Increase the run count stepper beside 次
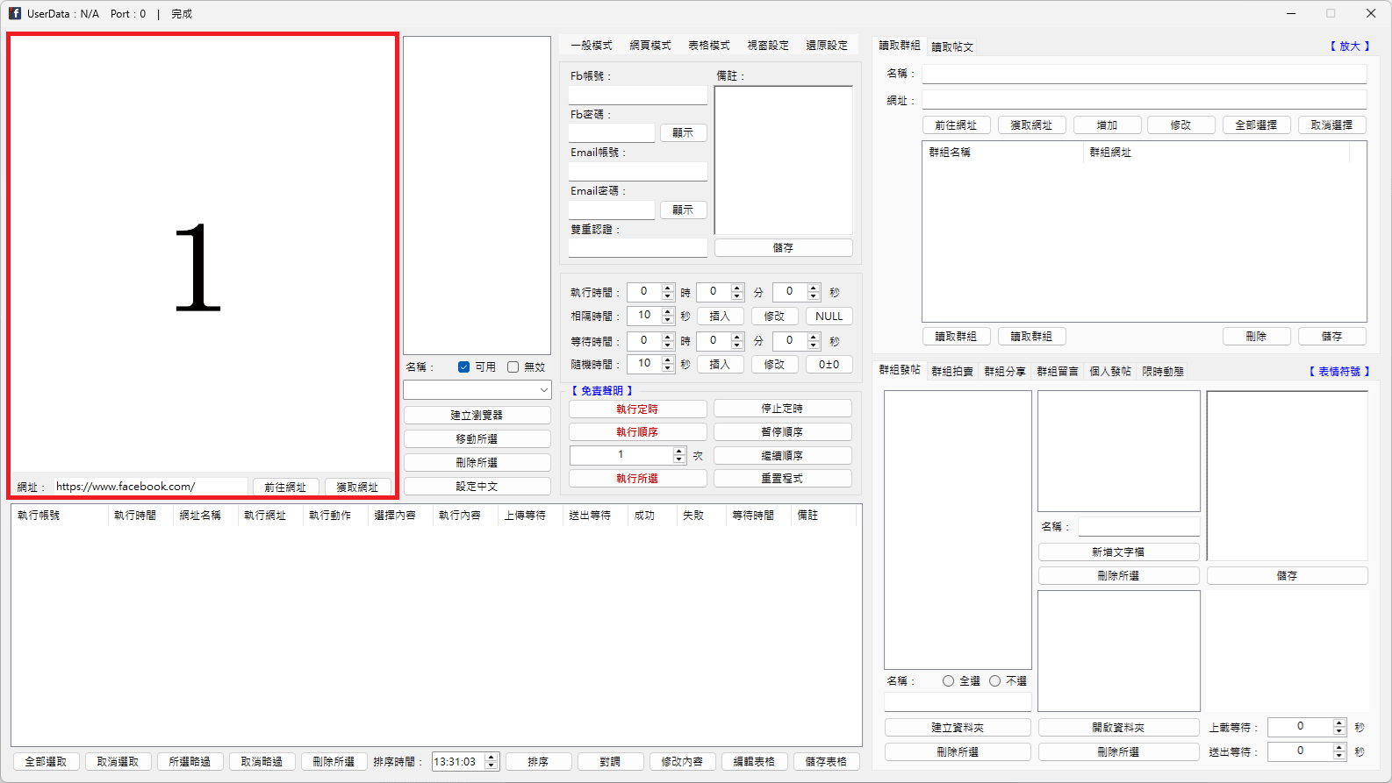The width and height of the screenshot is (1392, 783). coord(678,451)
